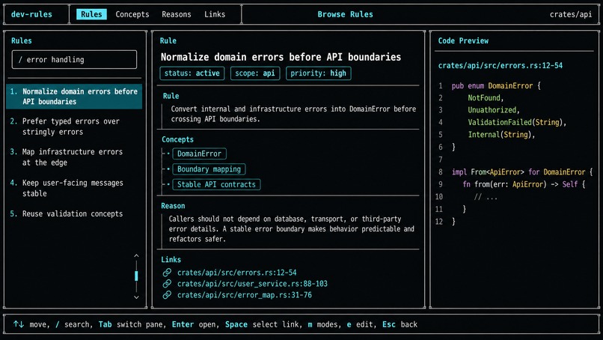Viewport: 603px width, 340px height.
Task: Select rule 1 Normalize domain errors
Action: pos(74,97)
